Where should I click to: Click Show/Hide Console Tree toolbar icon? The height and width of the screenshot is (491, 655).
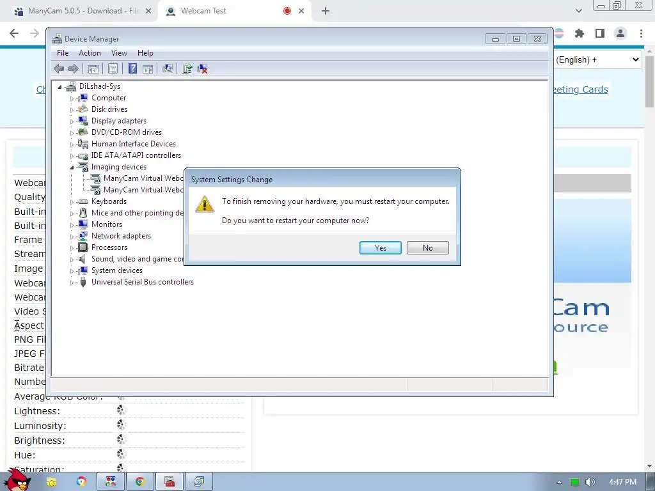[x=93, y=68]
